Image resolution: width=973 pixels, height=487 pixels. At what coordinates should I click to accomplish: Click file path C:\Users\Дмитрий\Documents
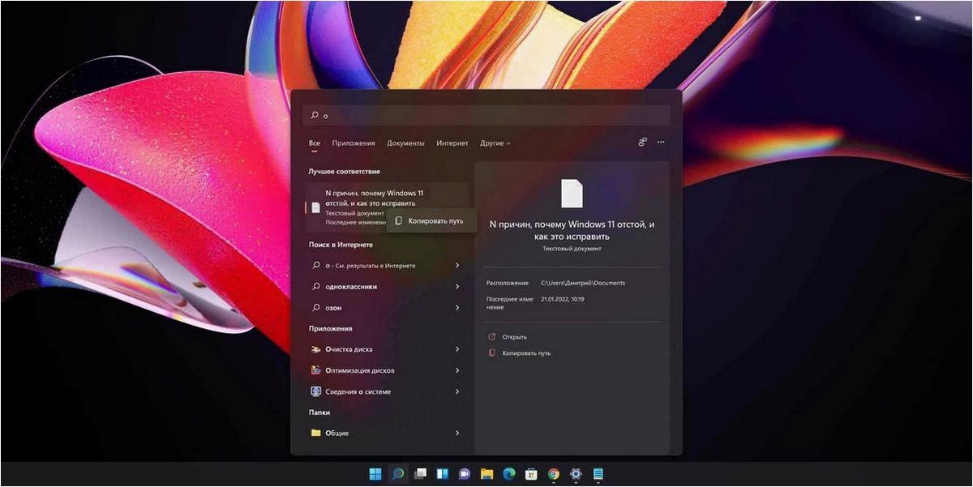pos(583,283)
